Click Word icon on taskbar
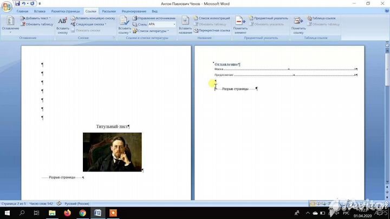Image resolution: width=390 pixels, height=219 pixels. [x=97, y=213]
